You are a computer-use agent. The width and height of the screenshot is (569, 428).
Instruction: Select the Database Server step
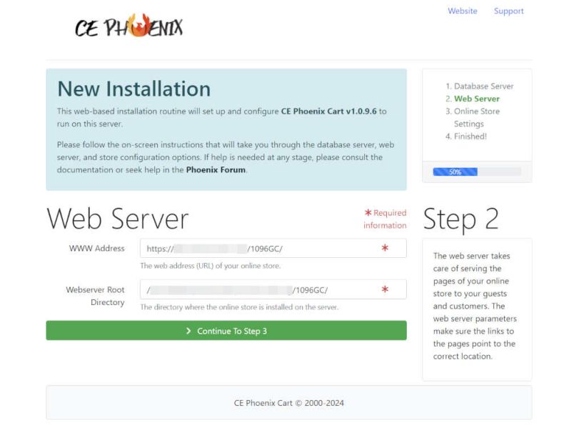(483, 86)
